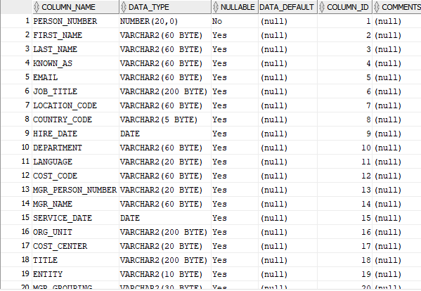421x291 pixels.
Task: Sort by the COLUMN_ID header
Action: pos(345,7)
